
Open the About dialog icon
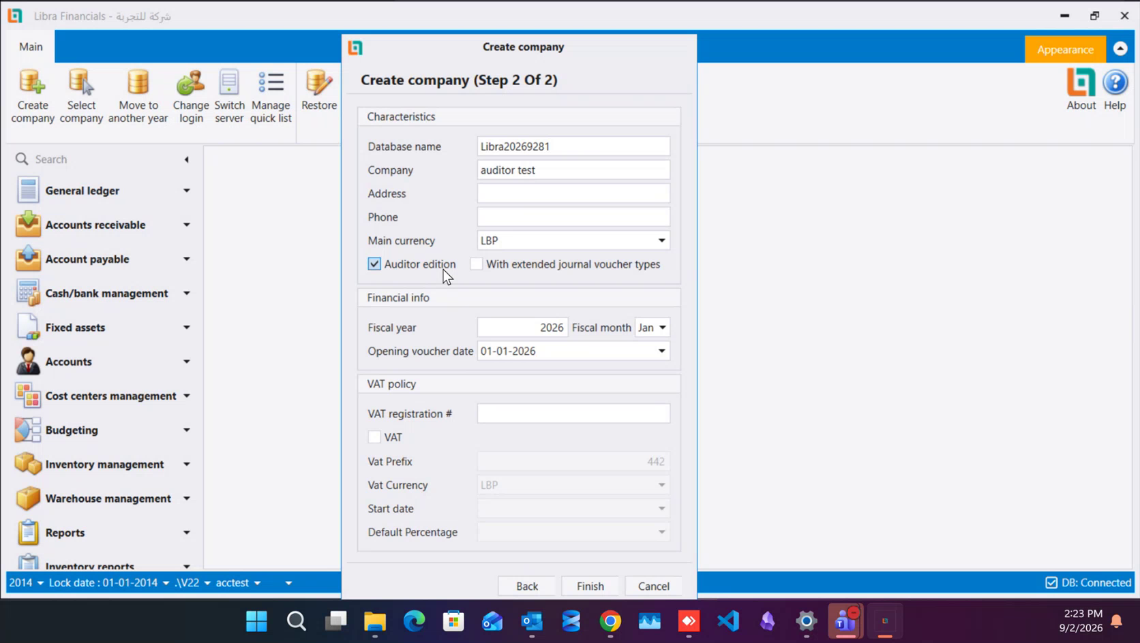pyautogui.click(x=1081, y=89)
